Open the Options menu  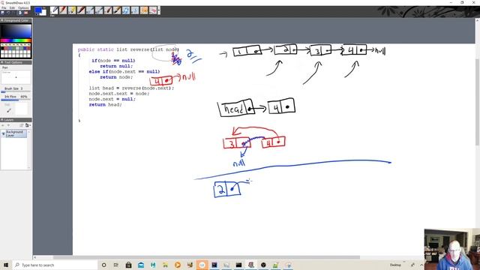click(x=23, y=7)
